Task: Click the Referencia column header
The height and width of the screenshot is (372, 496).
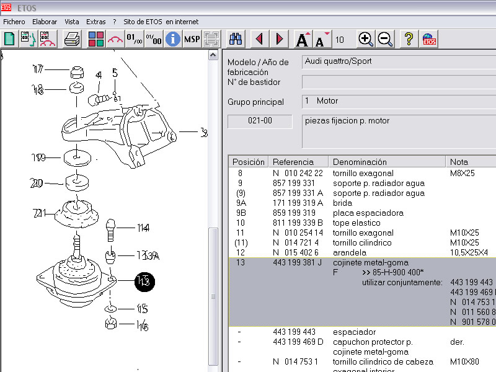Action: pyautogui.click(x=293, y=162)
